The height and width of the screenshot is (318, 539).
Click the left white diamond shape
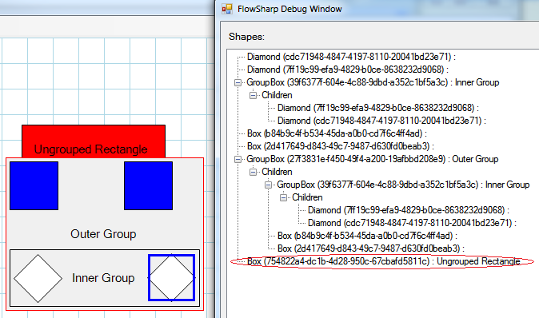[38, 278]
